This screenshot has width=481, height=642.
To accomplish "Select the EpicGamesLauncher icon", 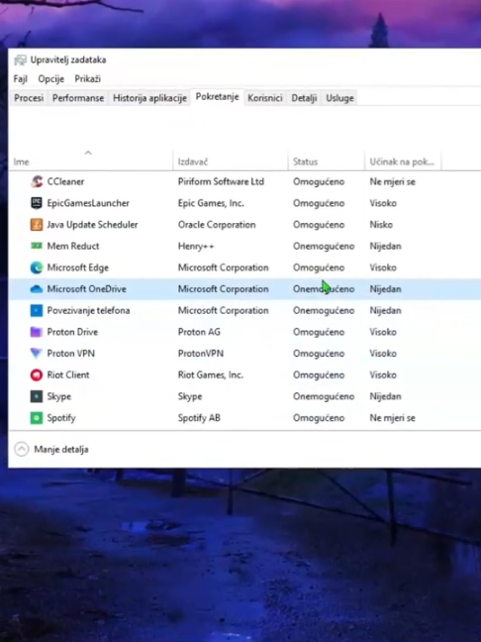I will pos(37,203).
